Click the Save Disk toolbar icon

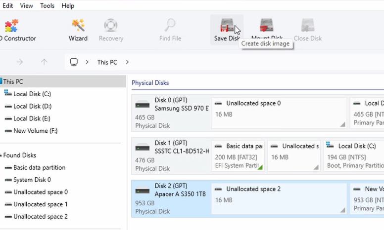click(x=227, y=25)
